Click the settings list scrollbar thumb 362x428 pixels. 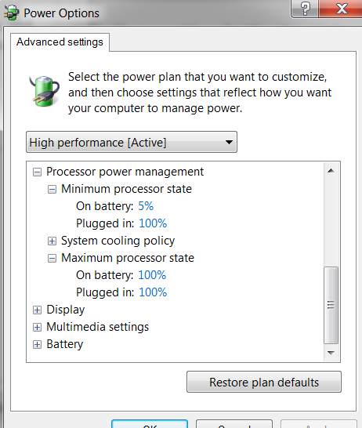331,305
